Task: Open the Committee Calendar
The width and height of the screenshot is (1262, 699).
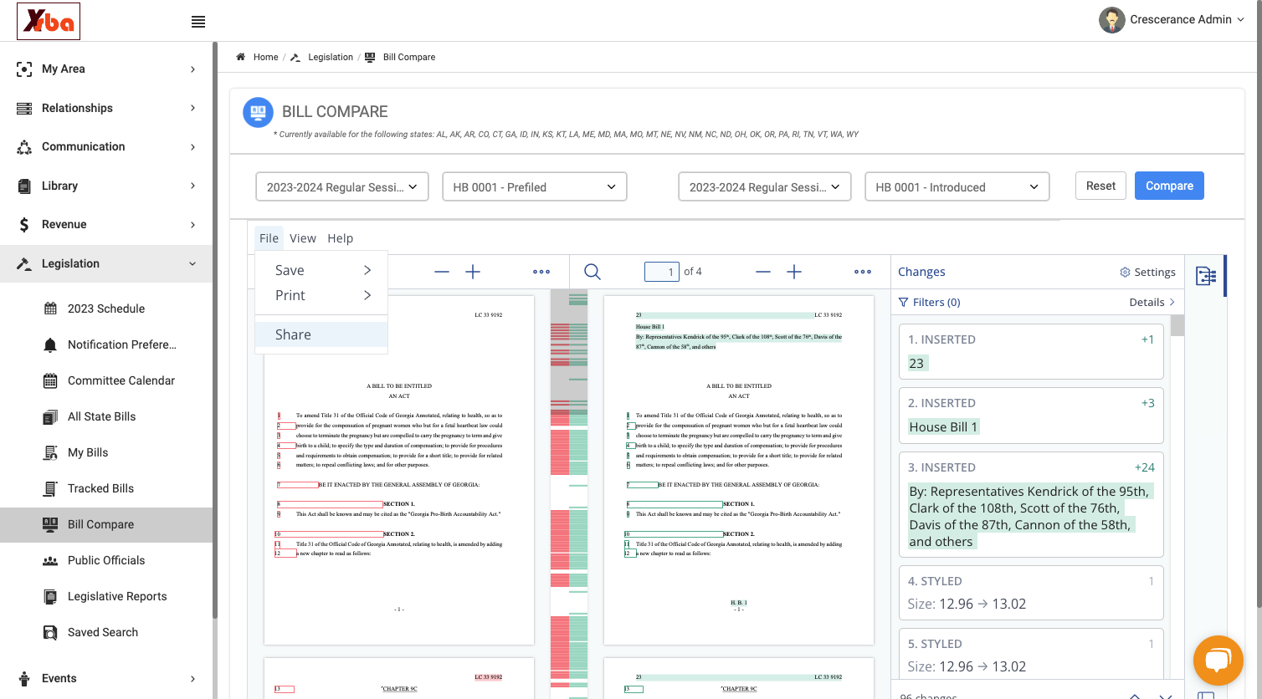Action: tap(121, 380)
